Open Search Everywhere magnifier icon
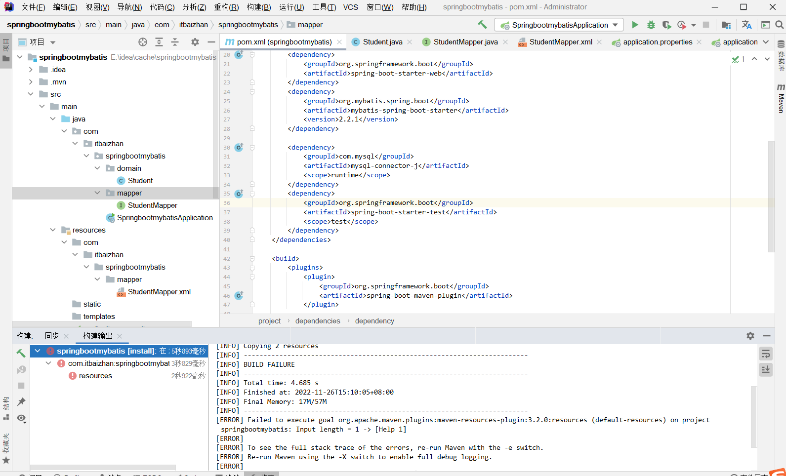The height and width of the screenshot is (476, 786). (x=780, y=25)
